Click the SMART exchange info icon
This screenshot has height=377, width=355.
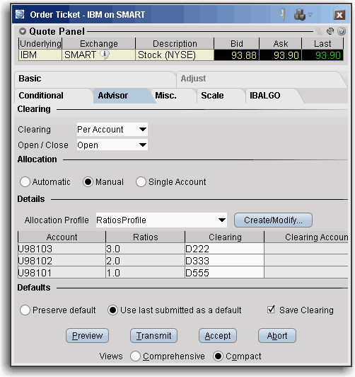pos(105,55)
